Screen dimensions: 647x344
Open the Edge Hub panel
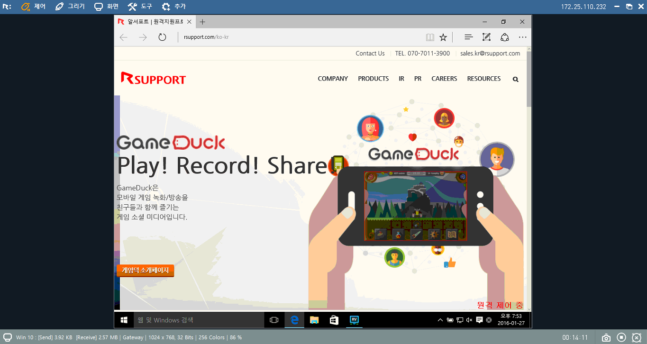(x=468, y=37)
